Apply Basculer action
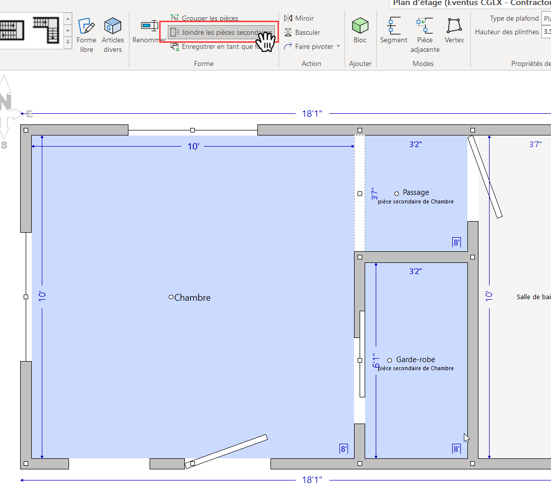This screenshot has height=484, width=551. tap(302, 32)
